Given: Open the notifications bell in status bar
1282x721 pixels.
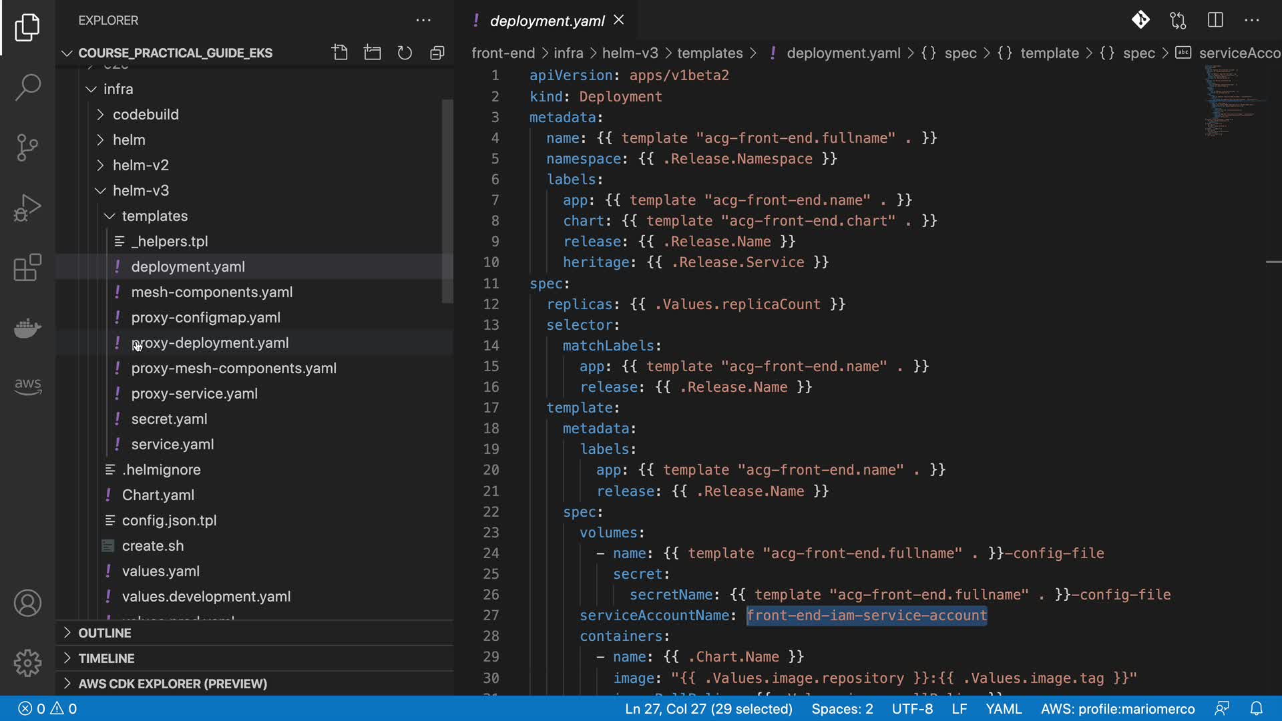Looking at the screenshot, I should (x=1256, y=708).
